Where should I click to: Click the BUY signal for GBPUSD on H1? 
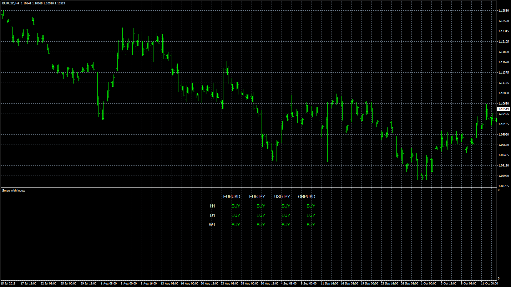(311, 206)
